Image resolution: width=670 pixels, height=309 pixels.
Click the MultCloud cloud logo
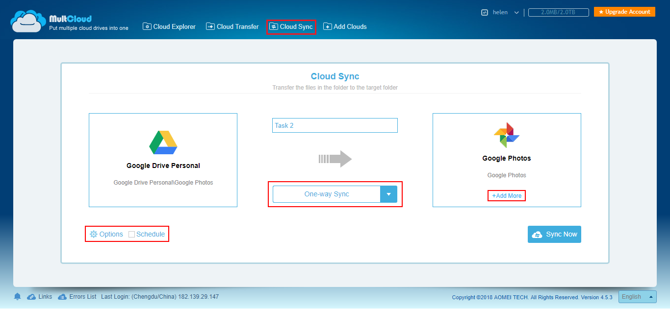point(28,22)
